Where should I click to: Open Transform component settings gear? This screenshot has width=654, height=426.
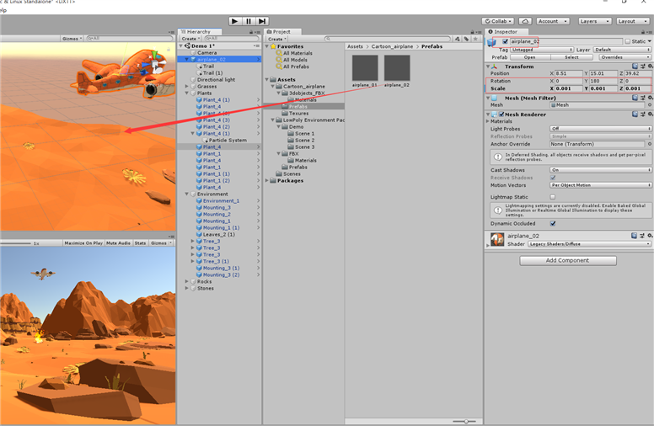click(x=650, y=67)
